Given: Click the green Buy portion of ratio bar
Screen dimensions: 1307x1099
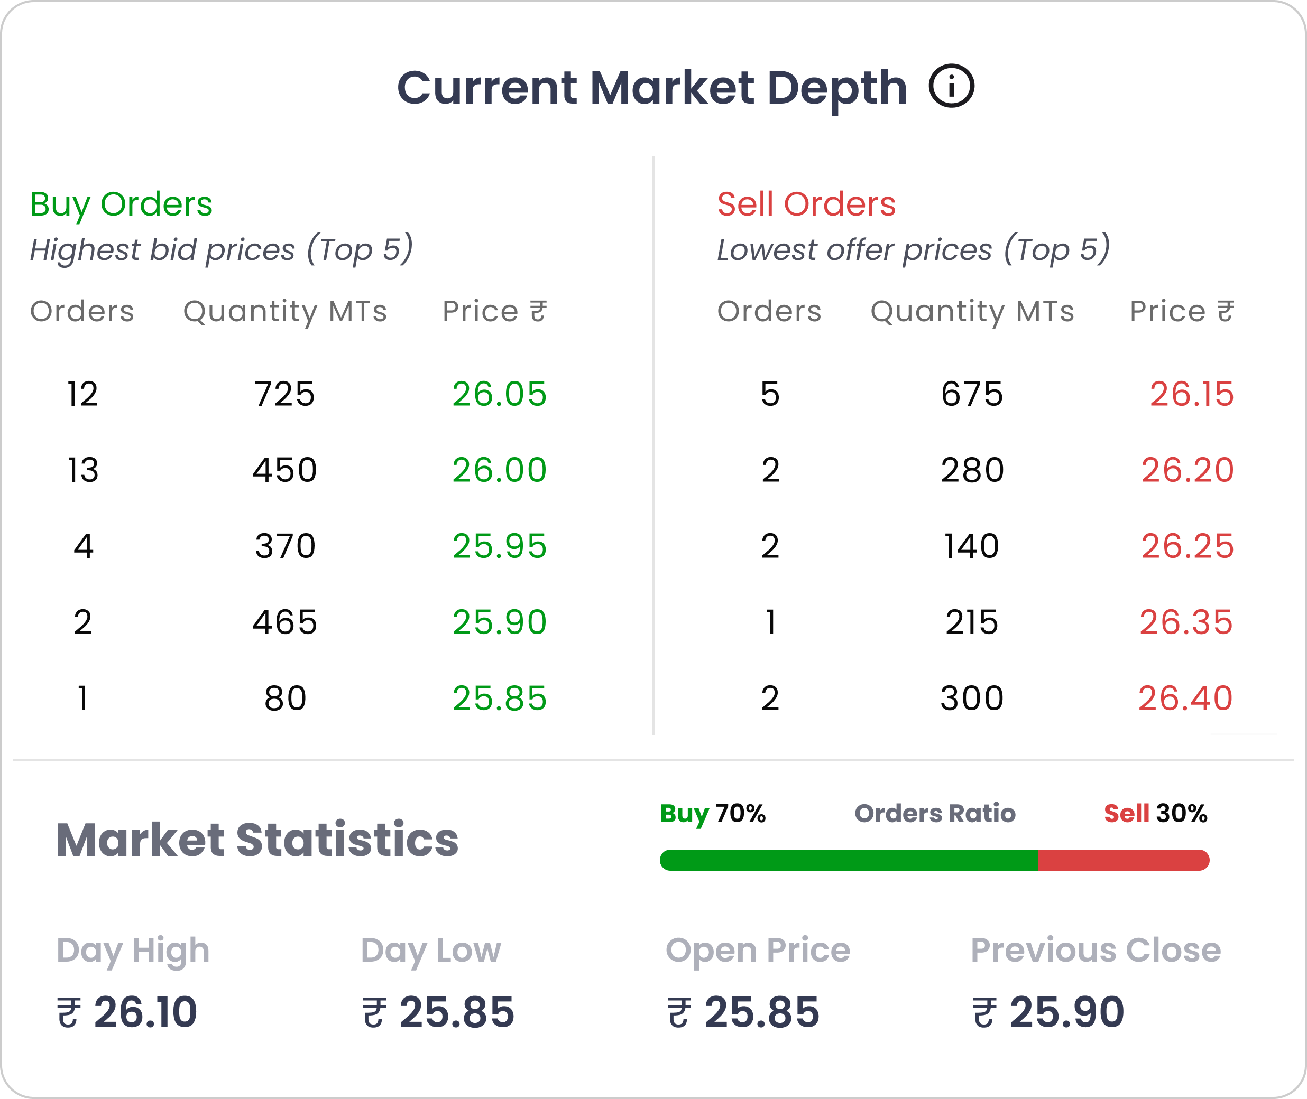Looking at the screenshot, I should [x=848, y=860].
